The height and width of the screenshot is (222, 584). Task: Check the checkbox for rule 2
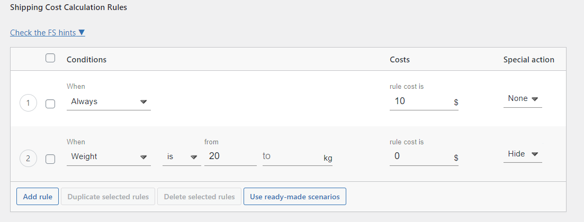[50, 159]
